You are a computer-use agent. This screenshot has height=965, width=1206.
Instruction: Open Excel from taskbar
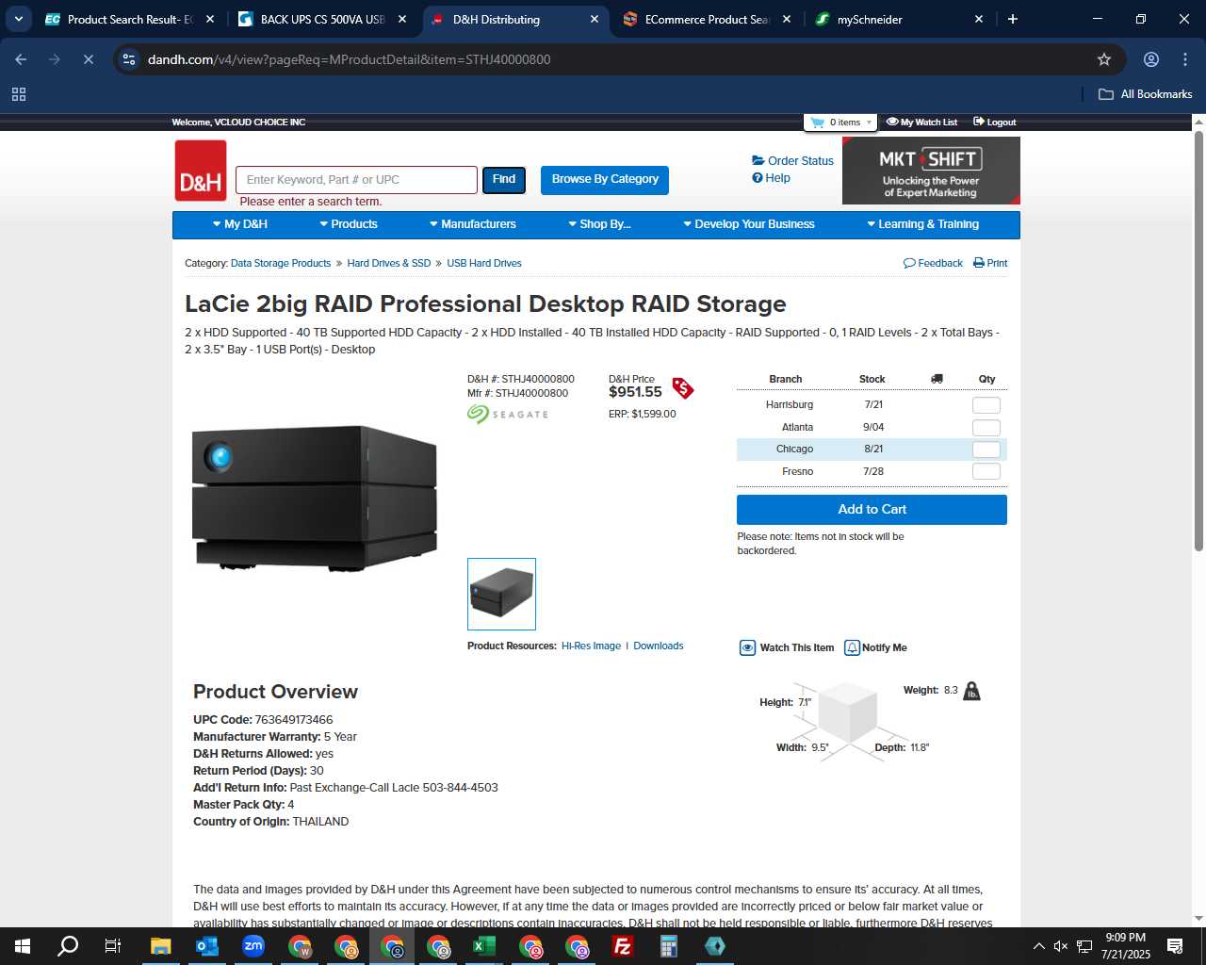click(x=484, y=946)
